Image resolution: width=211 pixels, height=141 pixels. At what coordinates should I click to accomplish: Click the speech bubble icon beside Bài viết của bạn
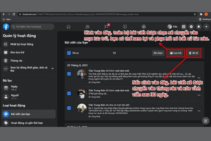point(6,114)
